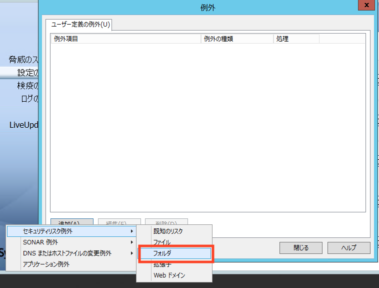Click LiveUpdate in the sidebar
This screenshot has width=379, height=288.
click(24, 125)
